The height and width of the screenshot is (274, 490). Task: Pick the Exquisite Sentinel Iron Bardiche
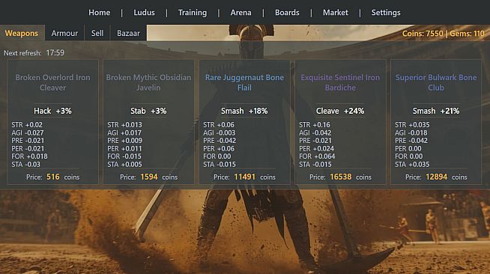click(x=340, y=122)
